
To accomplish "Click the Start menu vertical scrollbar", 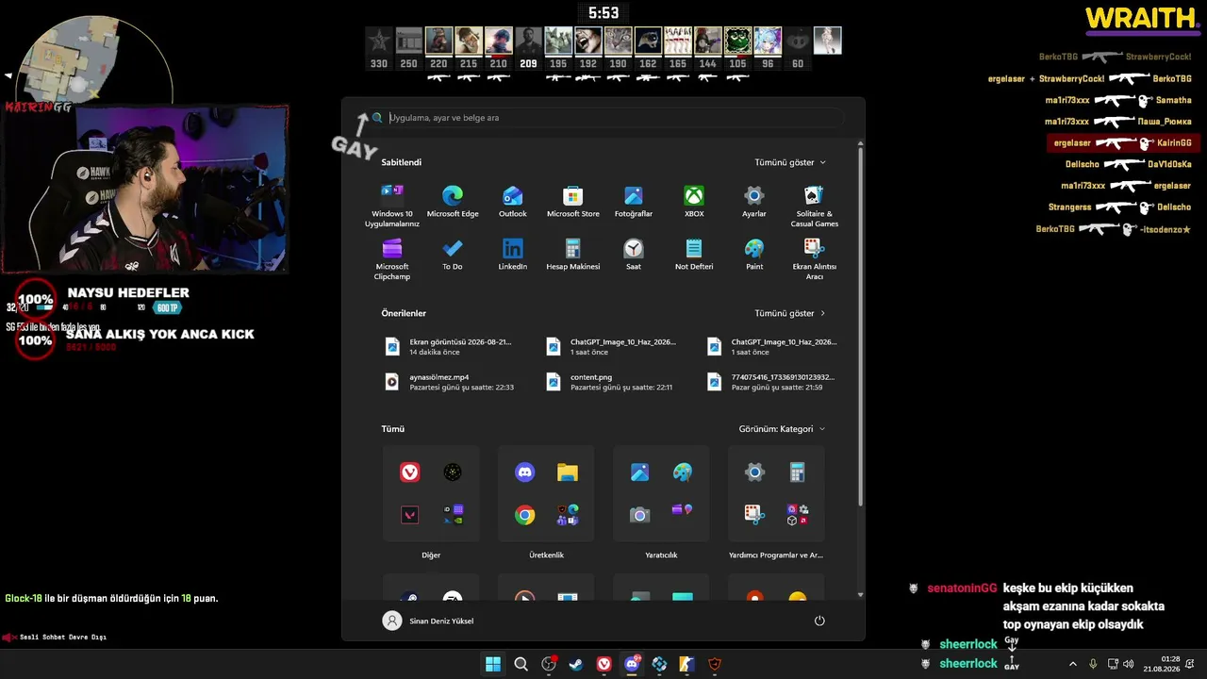I will pyautogui.click(x=860, y=326).
